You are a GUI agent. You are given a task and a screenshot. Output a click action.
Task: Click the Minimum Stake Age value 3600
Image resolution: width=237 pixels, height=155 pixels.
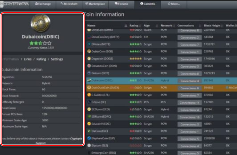click(x=45, y=120)
